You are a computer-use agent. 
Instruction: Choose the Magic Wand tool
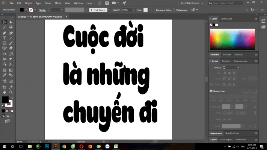click(4, 27)
